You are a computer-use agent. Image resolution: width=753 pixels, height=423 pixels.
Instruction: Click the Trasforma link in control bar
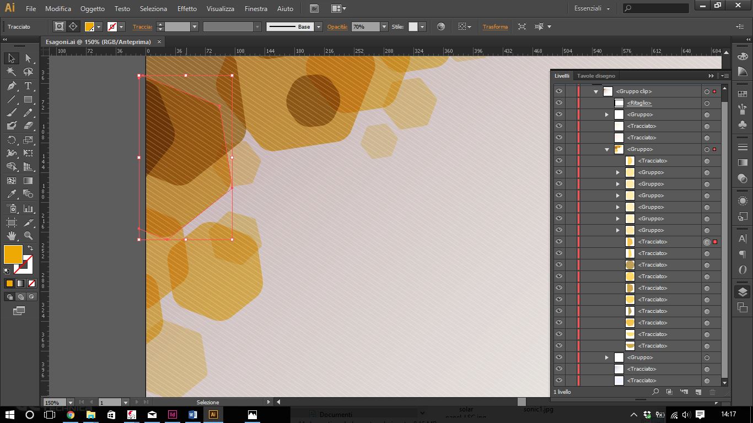coord(495,26)
